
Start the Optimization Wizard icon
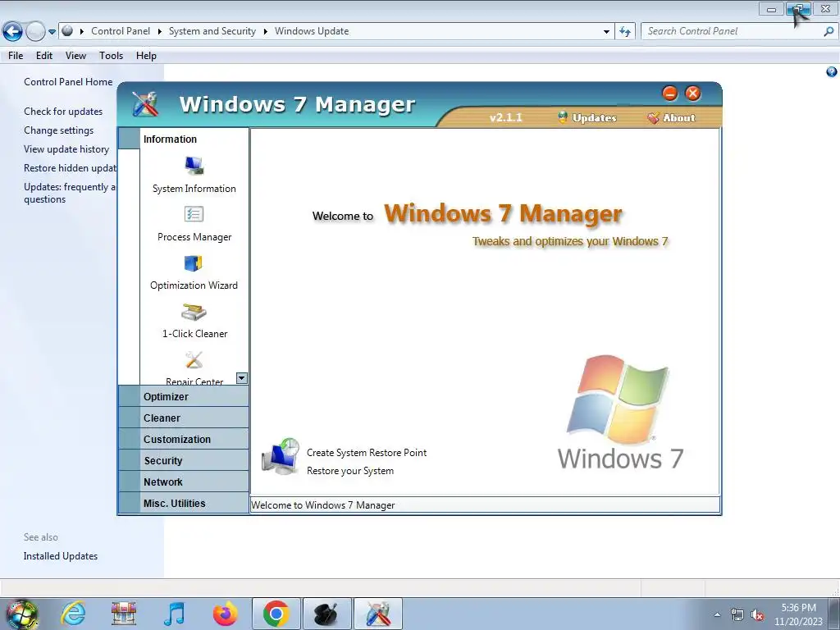click(x=194, y=263)
